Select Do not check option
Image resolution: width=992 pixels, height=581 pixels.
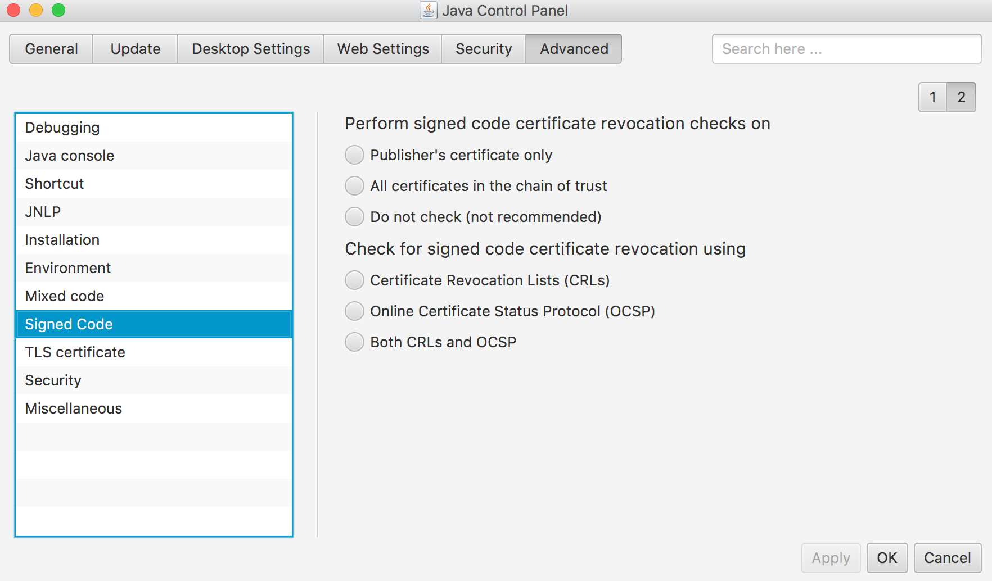354,217
